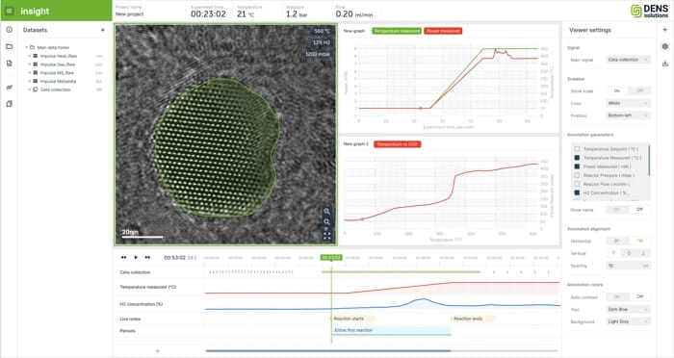The image size is (674, 358).
Task: Set horizontal annotation alignment to right option
Action: tap(640, 242)
